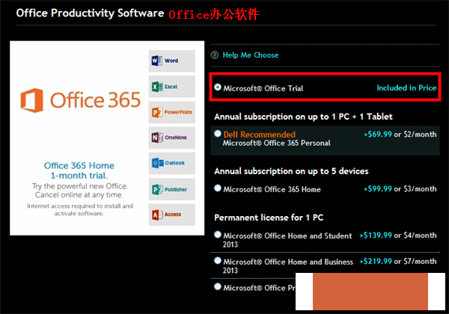This screenshot has width=449, height=314.
Task: Click the question mark help icon
Action: coord(215,55)
